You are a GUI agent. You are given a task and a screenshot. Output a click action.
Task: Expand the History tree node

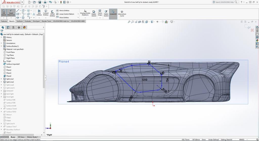pos(2,37)
